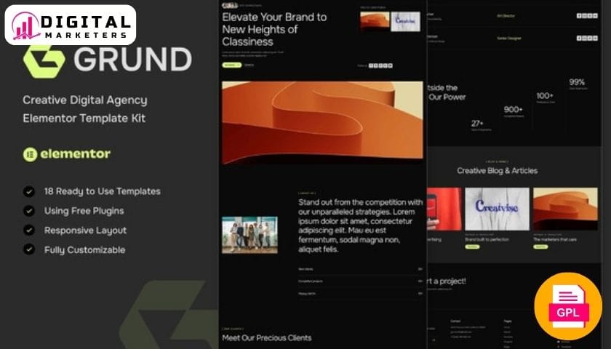611x349 pixels.
Task: Click the Digital Marketers chart logo icon
Action: point(25,25)
